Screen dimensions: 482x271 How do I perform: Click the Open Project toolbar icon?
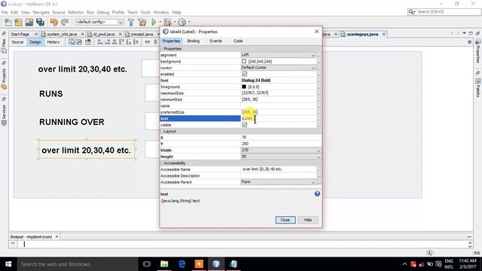29,22
